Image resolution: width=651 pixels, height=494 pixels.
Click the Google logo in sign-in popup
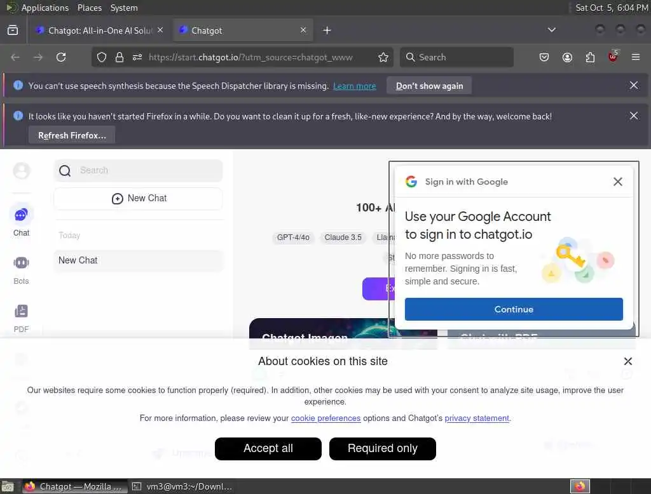pos(411,182)
